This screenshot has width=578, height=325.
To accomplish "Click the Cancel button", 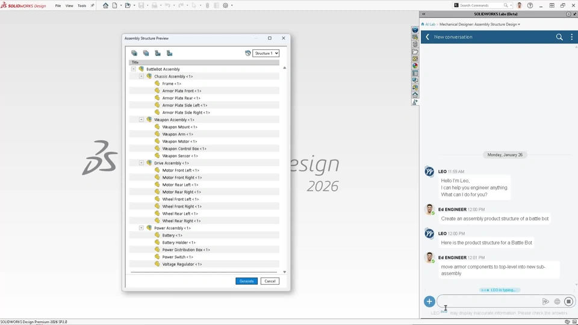I will tap(270, 281).
